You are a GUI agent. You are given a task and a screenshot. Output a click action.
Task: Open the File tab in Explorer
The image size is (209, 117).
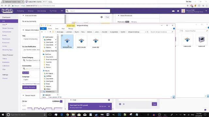[x=43, y=29]
